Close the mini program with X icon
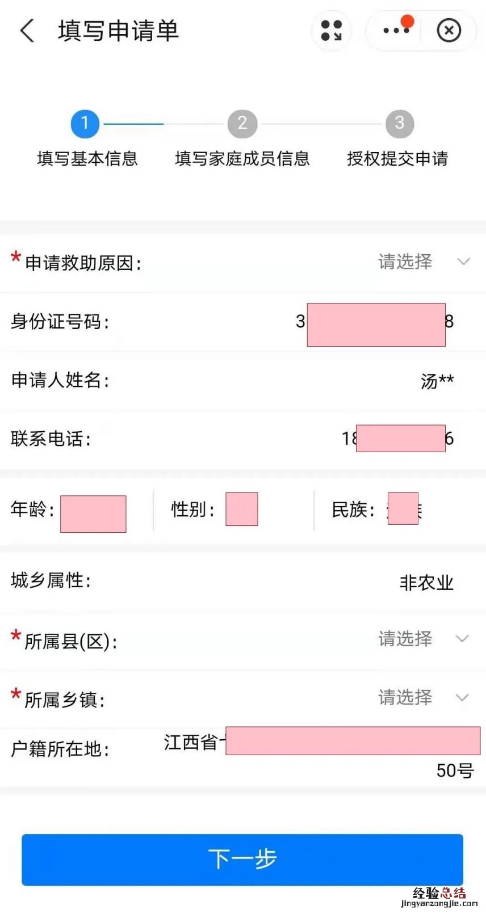Image resolution: width=486 pixels, height=914 pixels. click(449, 31)
